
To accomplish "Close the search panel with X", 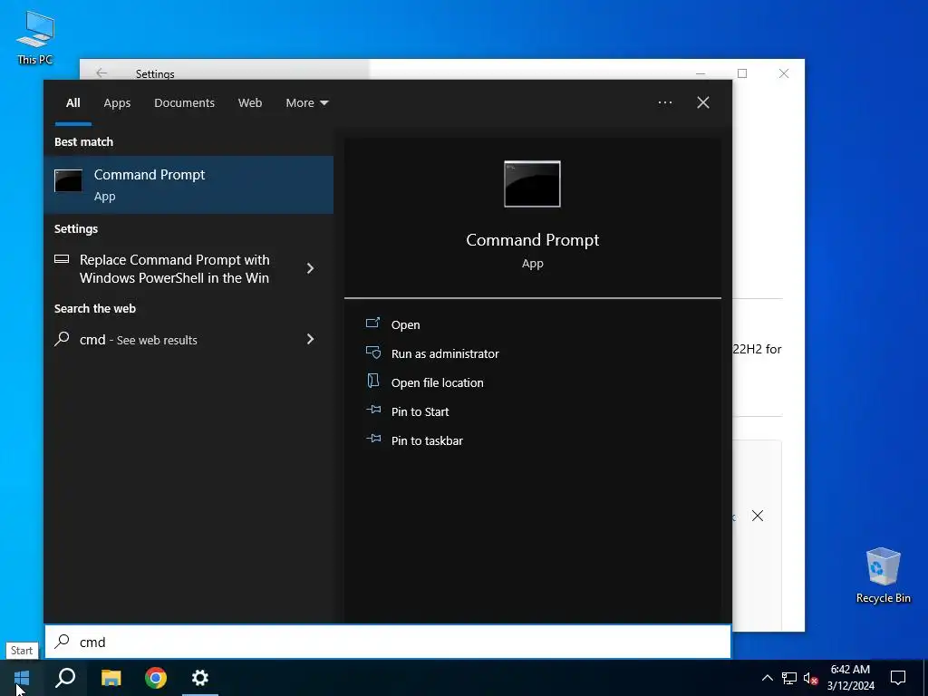I will click(703, 103).
